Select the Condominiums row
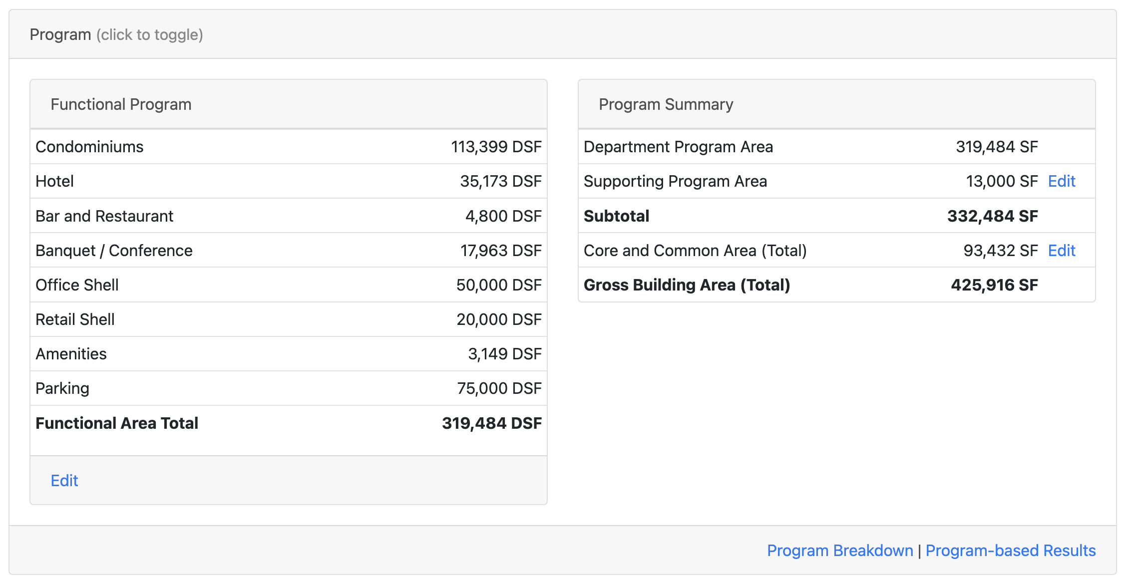This screenshot has height=583, width=1126. [288, 147]
